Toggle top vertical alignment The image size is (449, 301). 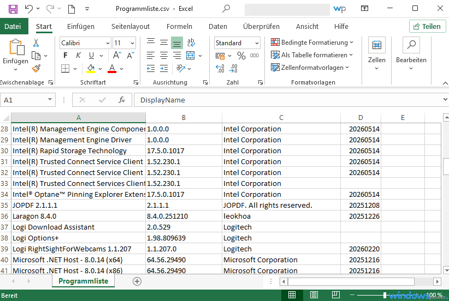tap(151, 43)
